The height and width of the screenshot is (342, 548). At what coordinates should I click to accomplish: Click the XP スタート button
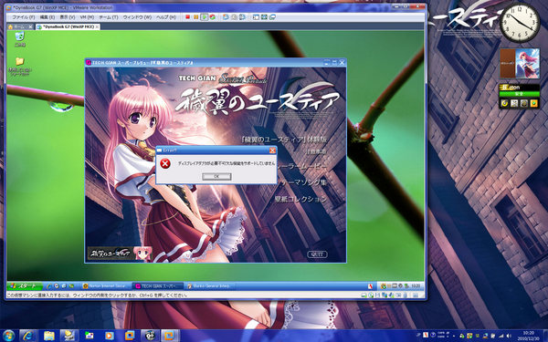click(25, 286)
